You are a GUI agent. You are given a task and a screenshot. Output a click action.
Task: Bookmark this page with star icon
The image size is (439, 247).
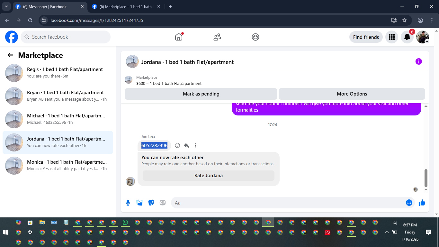[404, 20]
